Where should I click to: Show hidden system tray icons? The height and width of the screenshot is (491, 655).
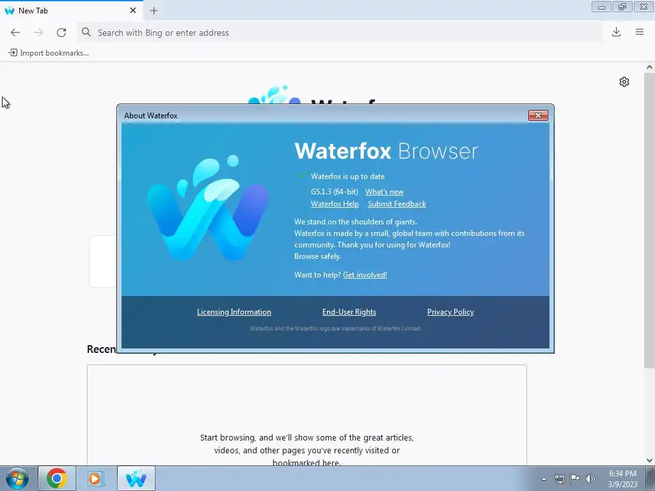point(544,479)
